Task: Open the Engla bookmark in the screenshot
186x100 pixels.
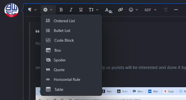Action: (169, 91)
